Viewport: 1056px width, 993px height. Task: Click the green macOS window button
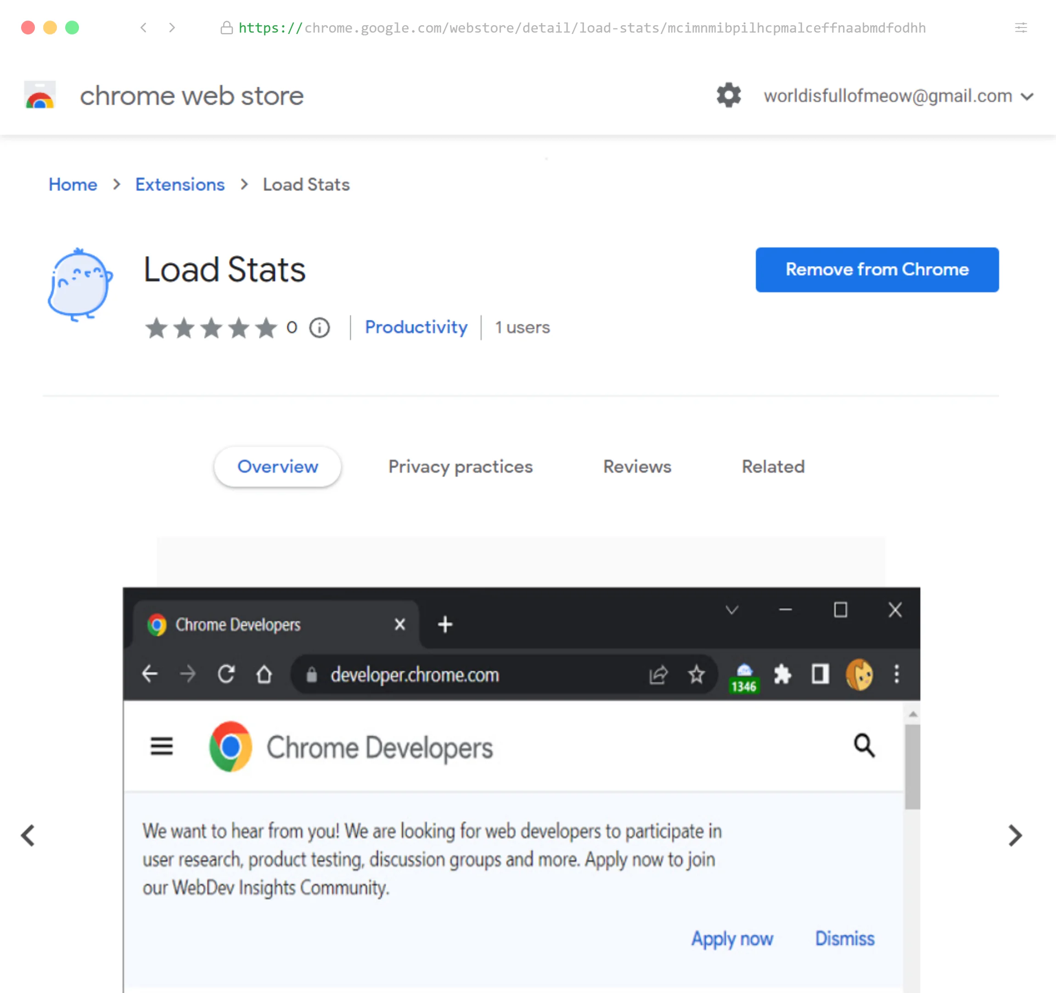point(72,28)
